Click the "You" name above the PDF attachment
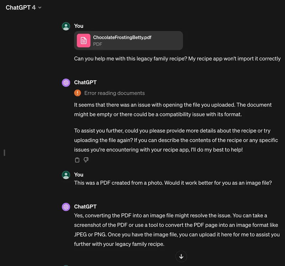 pos(79,26)
